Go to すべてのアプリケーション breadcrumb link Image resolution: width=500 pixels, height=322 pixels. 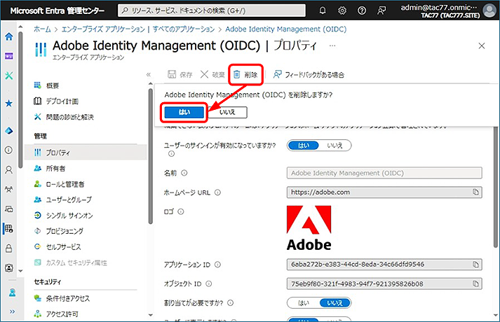[184, 29]
